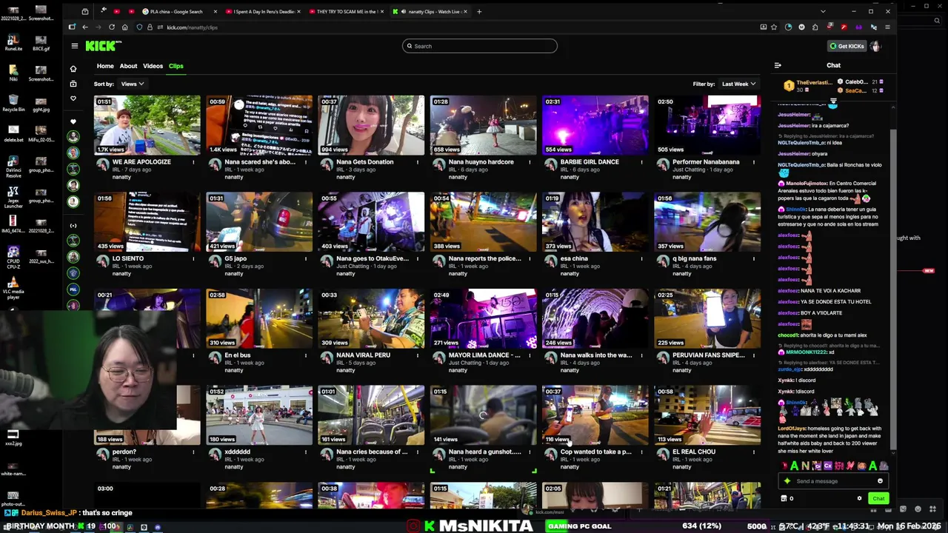Open options menu for WE ARE APOLOGIZE clip
Image resolution: width=948 pixels, height=533 pixels.
coord(193,162)
